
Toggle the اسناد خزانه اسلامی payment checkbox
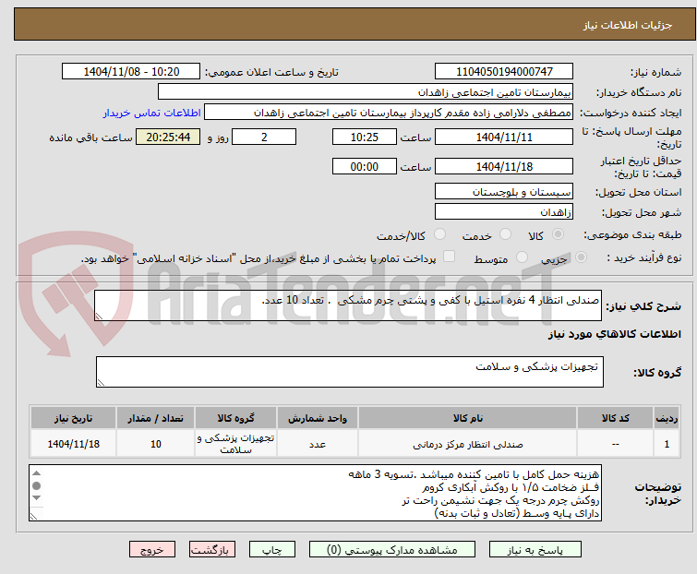(x=450, y=257)
